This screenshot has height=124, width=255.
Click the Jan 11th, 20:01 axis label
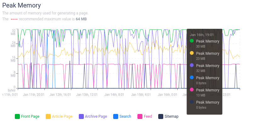(34, 95)
